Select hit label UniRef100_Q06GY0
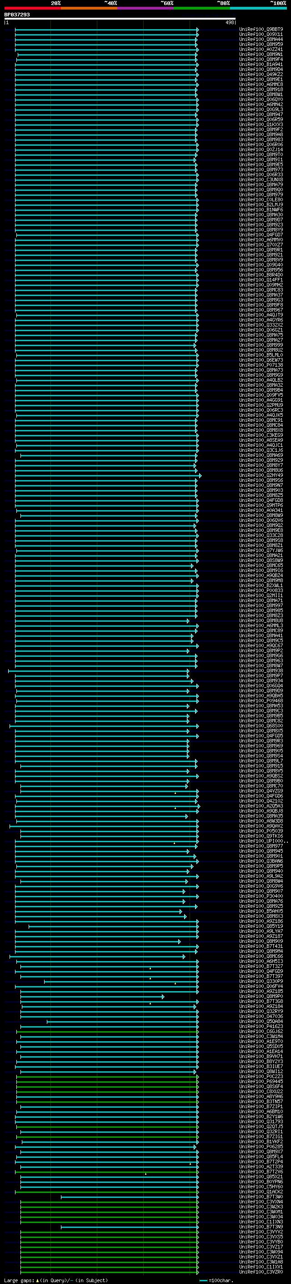The width and height of the screenshot is (291, 1284). (261, 100)
